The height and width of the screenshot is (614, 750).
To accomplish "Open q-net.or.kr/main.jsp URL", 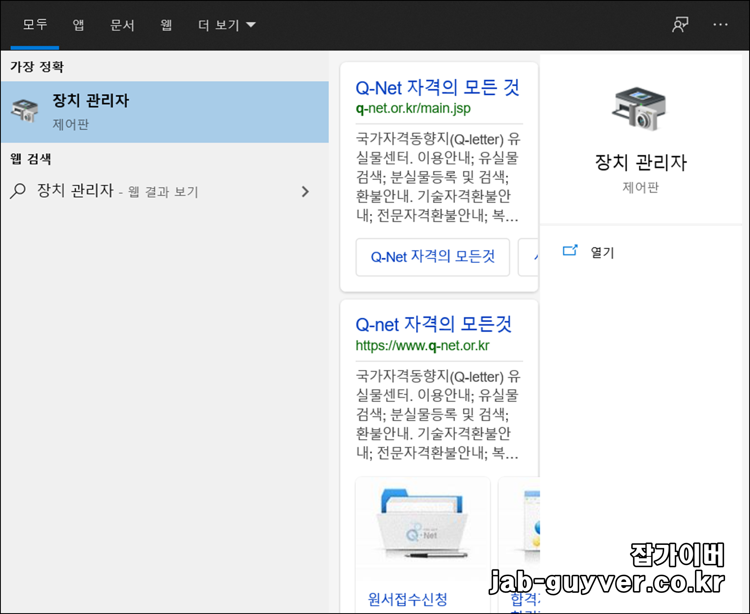I will click(x=413, y=108).
